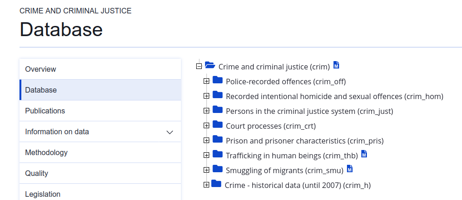Open metadata icon next to Smuggling of migrants

click(350, 169)
